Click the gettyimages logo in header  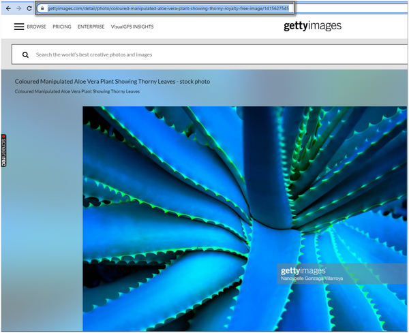point(312,26)
